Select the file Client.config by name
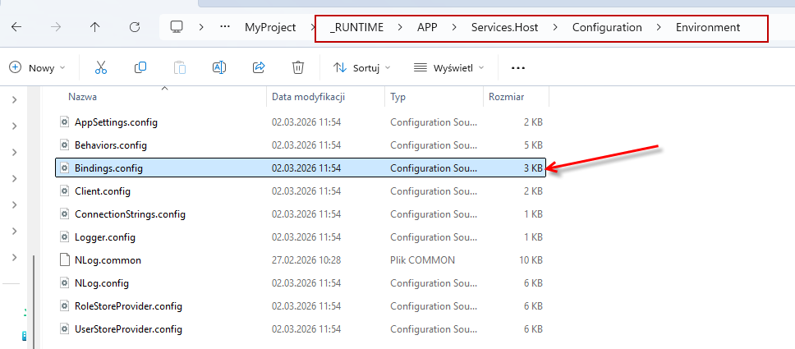 coord(103,191)
